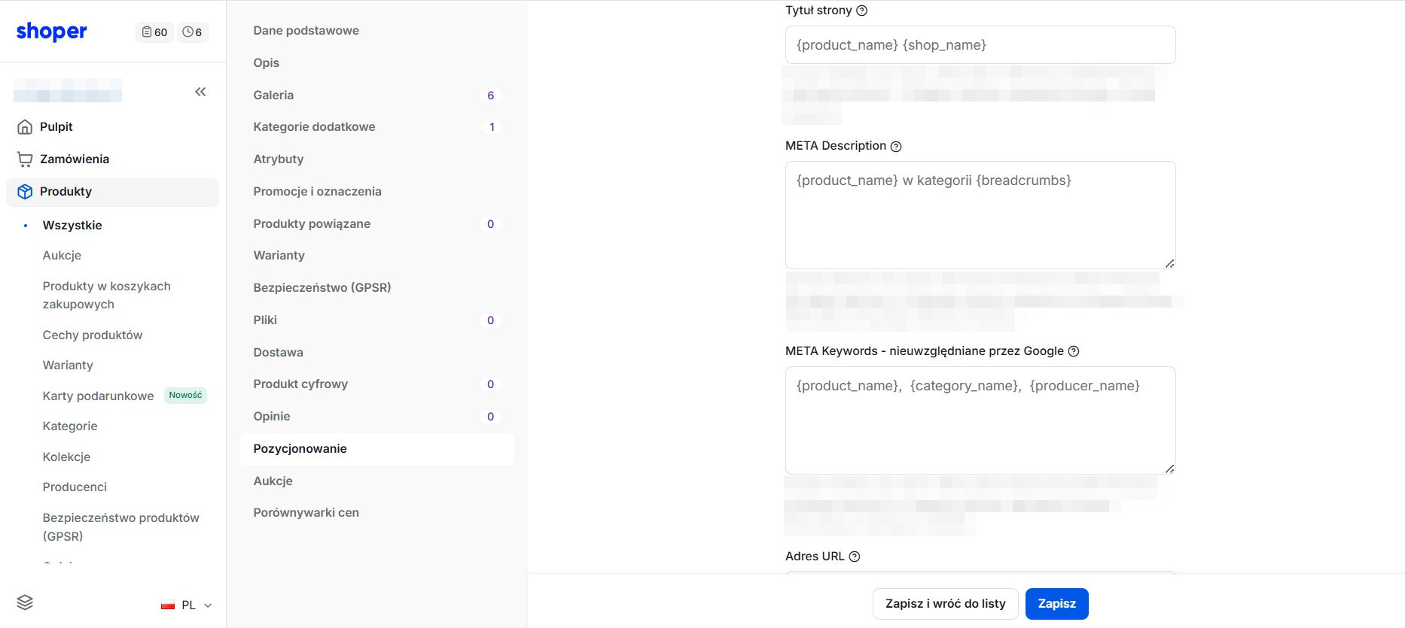Open Bezpieczeństwo produktów (GPSR) submenu item
Screen dimensions: 1405x628
pos(120,527)
